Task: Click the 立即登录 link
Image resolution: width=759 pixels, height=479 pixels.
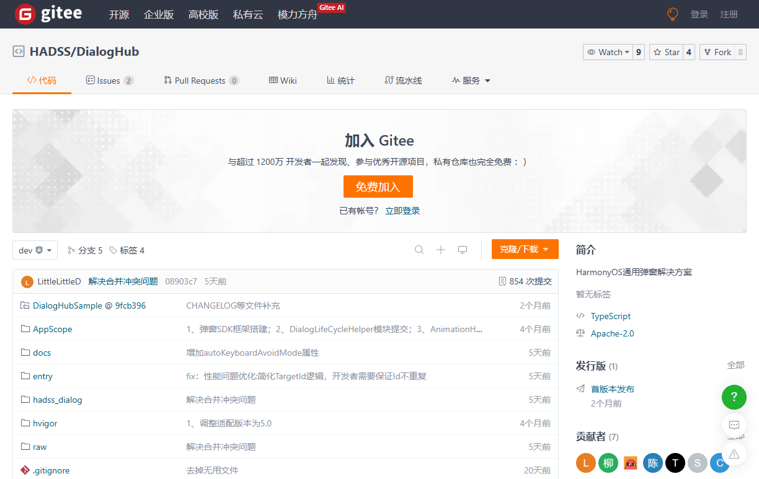Action: tap(402, 211)
